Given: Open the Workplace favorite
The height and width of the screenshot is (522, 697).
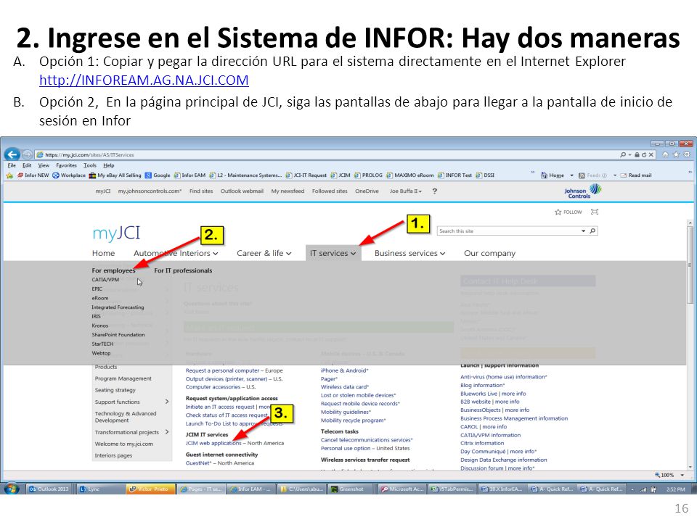Looking at the screenshot, I should [x=69, y=175].
